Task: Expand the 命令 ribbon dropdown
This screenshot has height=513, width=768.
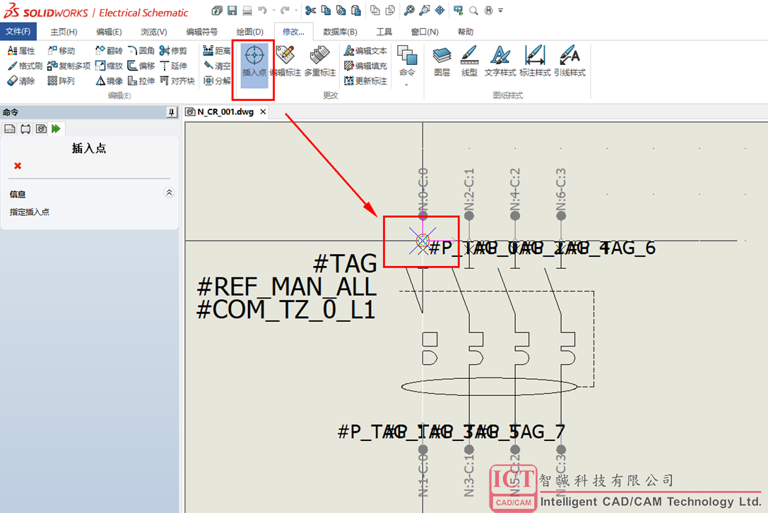Action: pos(406,85)
